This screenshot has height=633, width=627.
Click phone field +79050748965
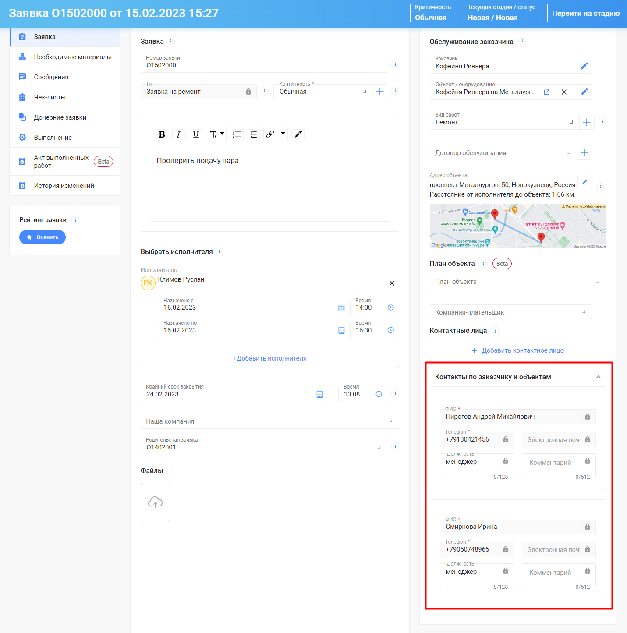(477, 549)
